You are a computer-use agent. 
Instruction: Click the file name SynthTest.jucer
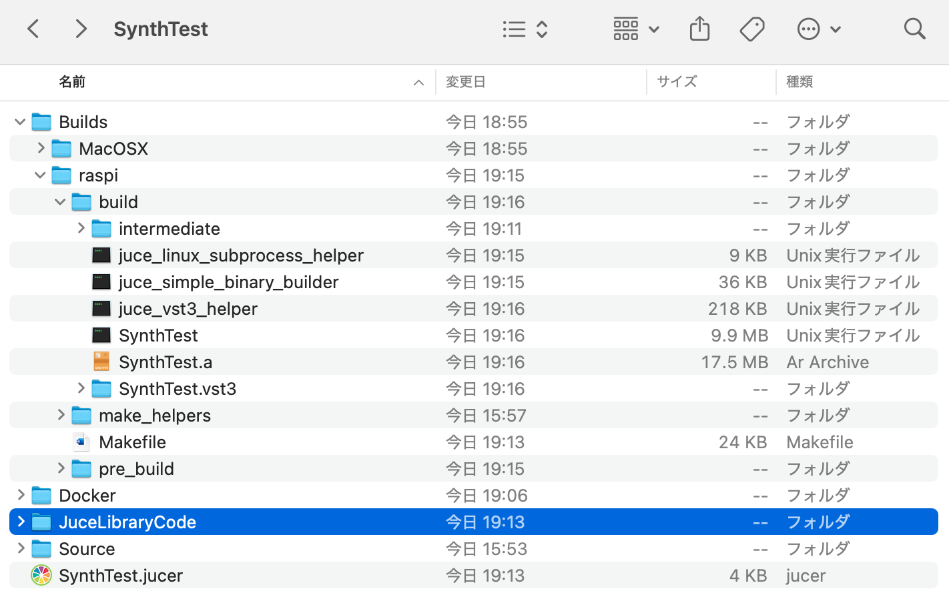pyautogui.click(x=121, y=576)
